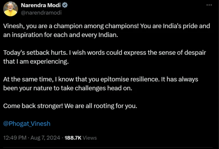Click the 188.7K view count number
This screenshot has height=149, width=219.
coord(73,138)
